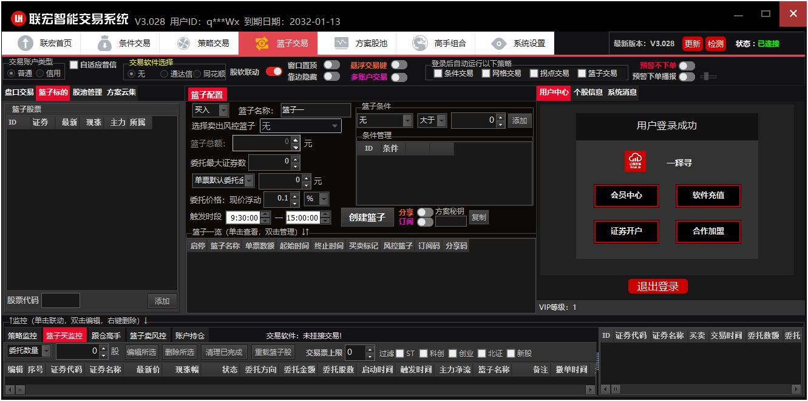This screenshot has height=401, width=808.
Task: Click the LH logo in title bar
Action: 18,19
